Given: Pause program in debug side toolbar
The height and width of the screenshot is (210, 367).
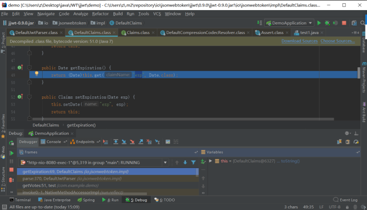Looking at the screenshot, I should click(11, 161).
